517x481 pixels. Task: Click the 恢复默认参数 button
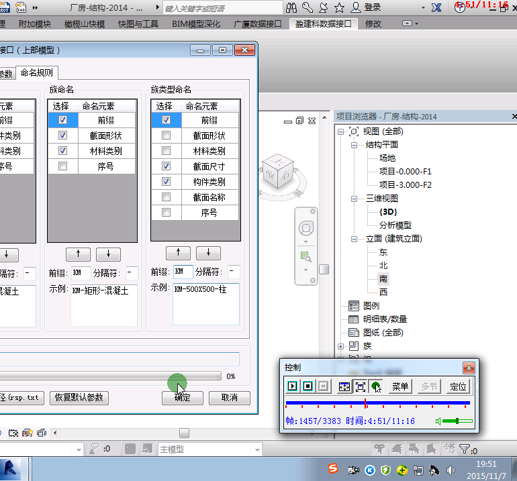(79, 397)
